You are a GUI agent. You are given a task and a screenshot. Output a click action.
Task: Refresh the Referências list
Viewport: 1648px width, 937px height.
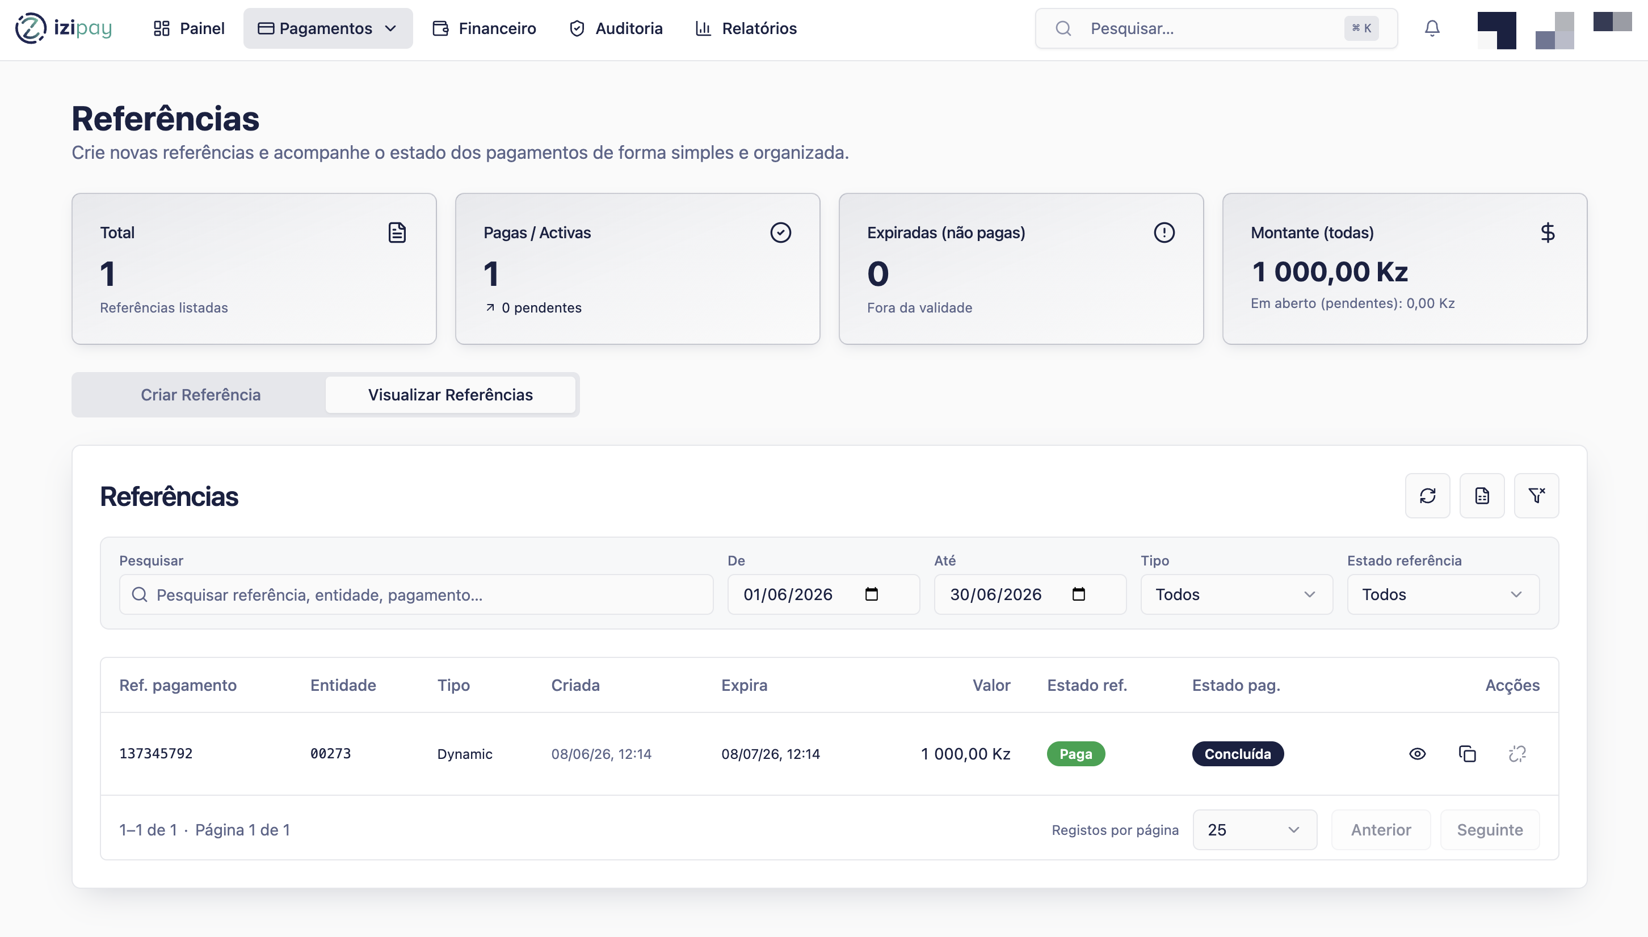click(x=1427, y=496)
